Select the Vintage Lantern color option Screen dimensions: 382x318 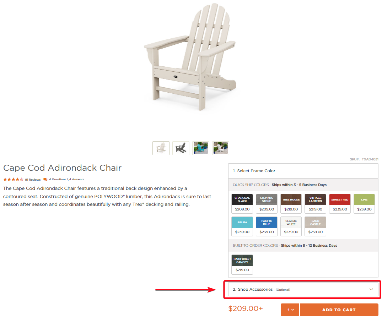coord(315,200)
